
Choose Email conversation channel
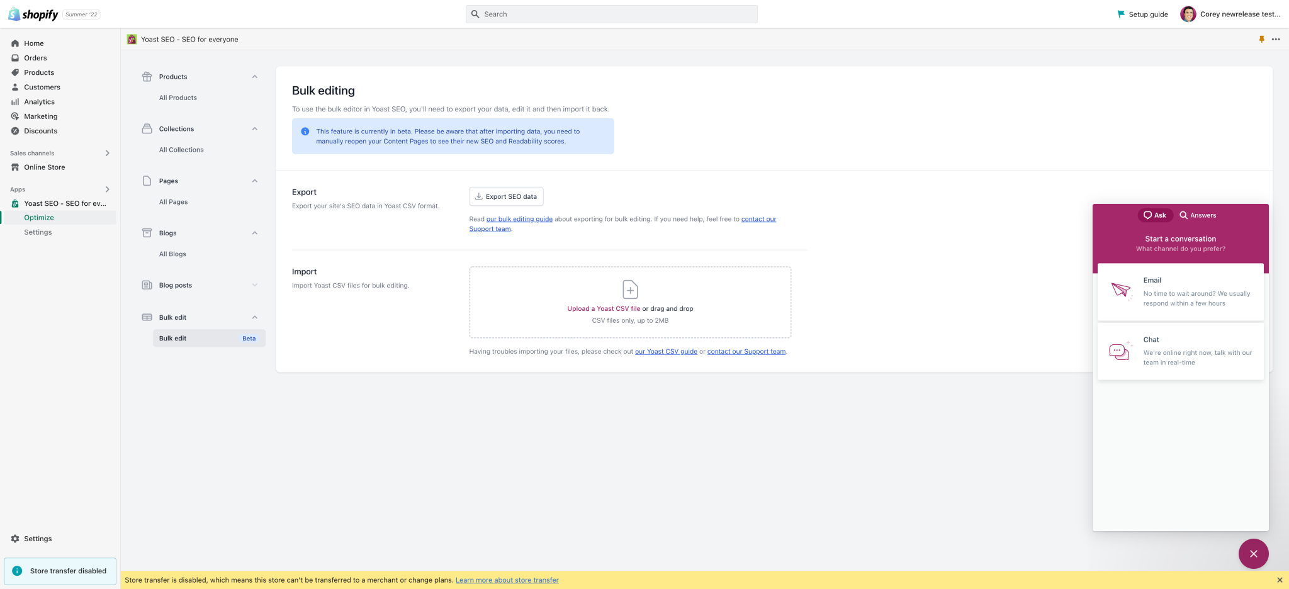[1181, 292]
